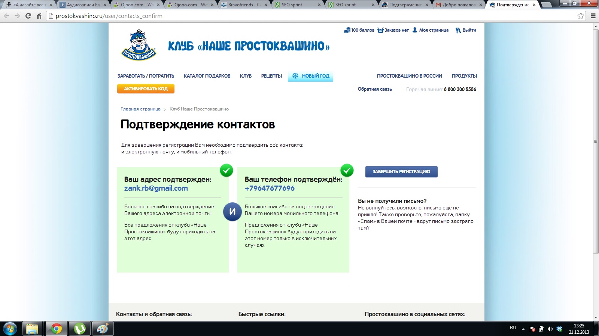
Task: Open the КЛУБ menu item
Action: click(x=246, y=76)
